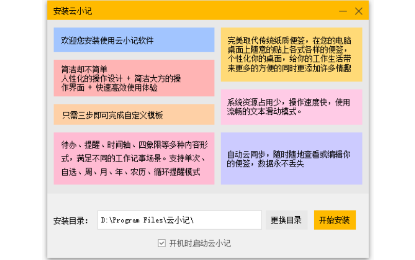Minimize the 安装云小记 installer window
This screenshot has width=415, height=260.
tap(342, 11)
